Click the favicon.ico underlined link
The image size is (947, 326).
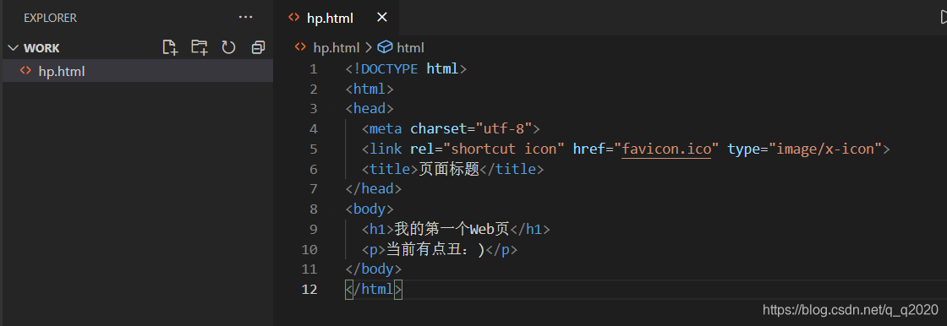click(x=666, y=149)
